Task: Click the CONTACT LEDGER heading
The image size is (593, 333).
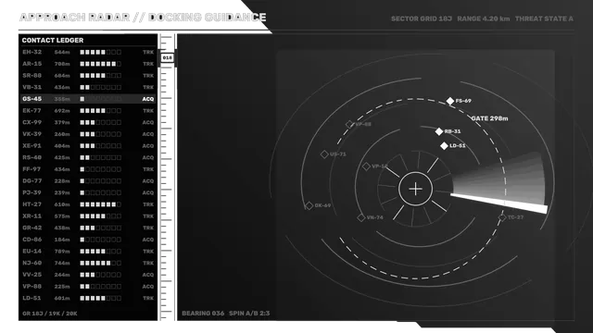Action: 53,41
